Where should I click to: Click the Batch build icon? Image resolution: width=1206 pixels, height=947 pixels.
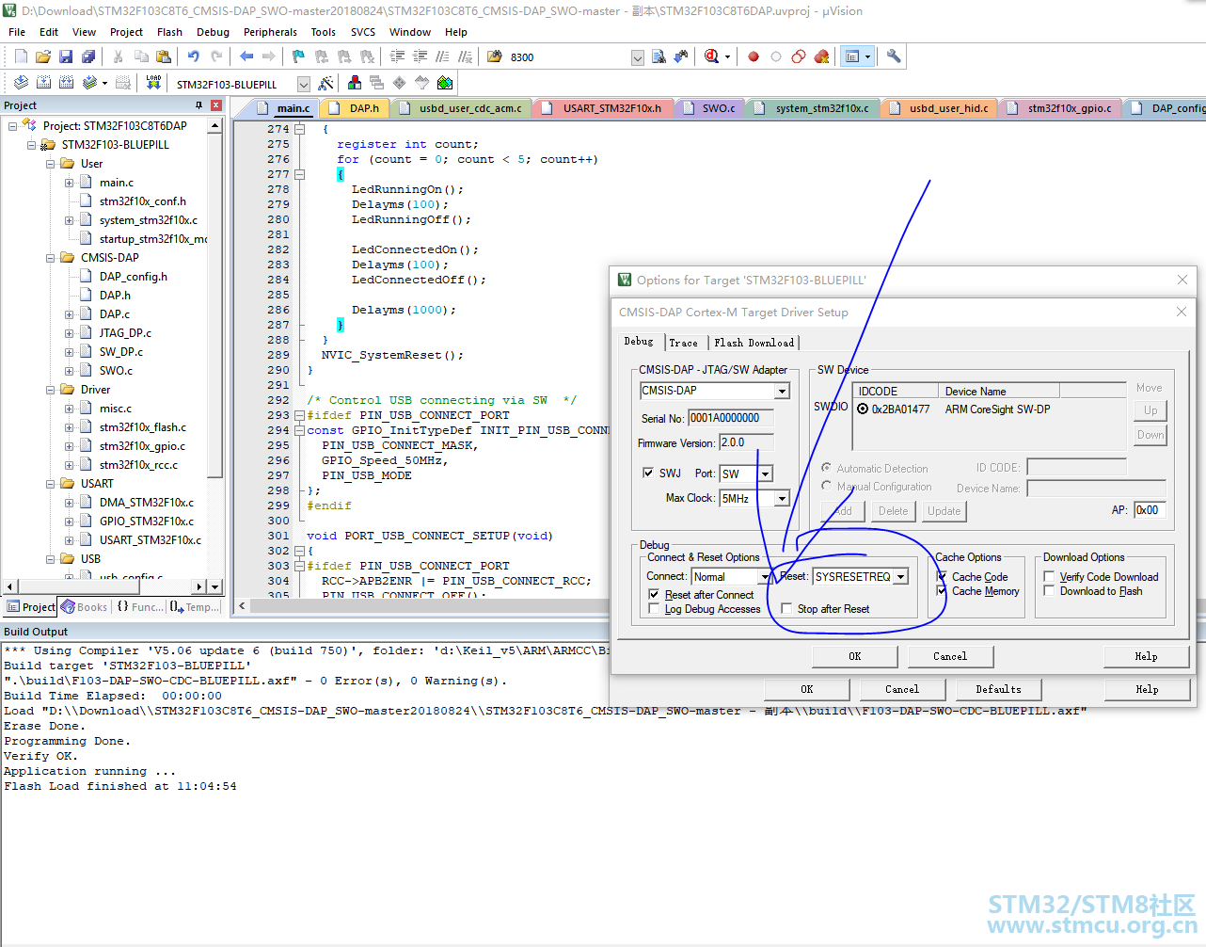coord(89,83)
